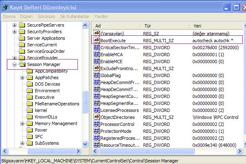The height and width of the screenshot is (164, 246).
Task: Click the KnownDLLs folder icon
Action: coord(30,117)
